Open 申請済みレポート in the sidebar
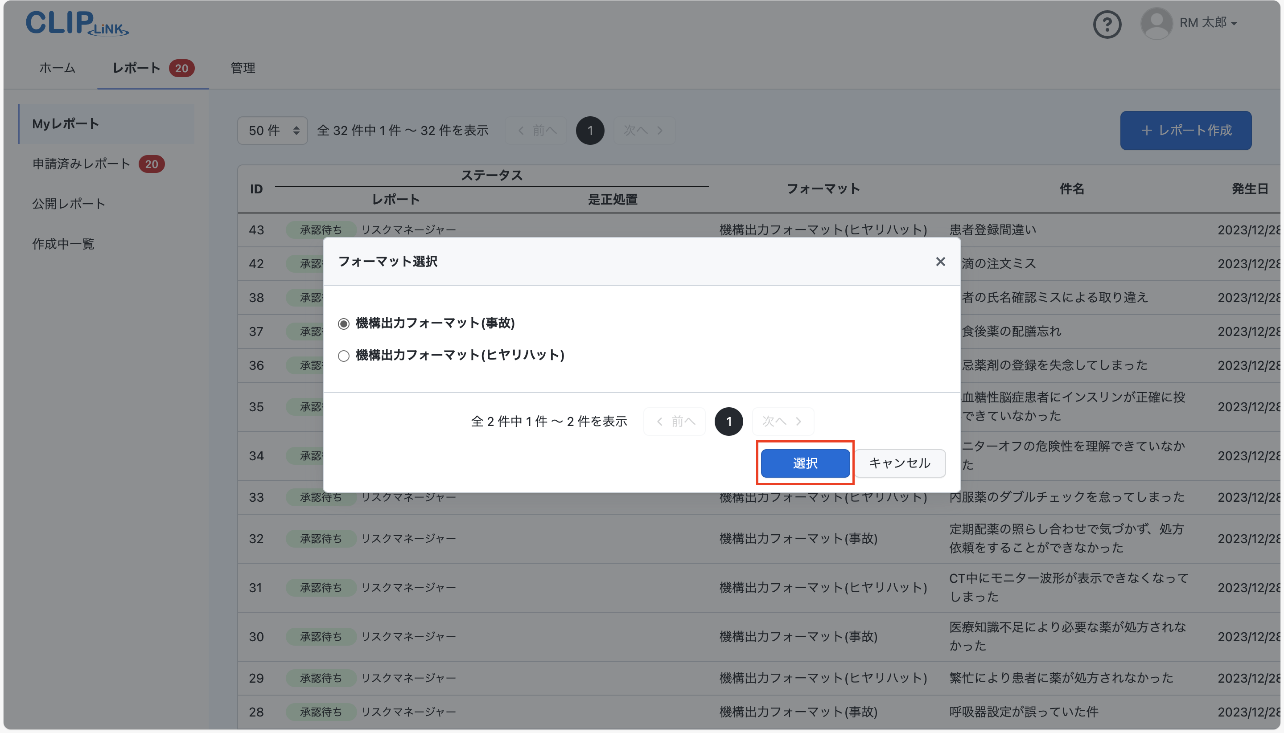Screen dimensions: 1284x733 (81, 163)
